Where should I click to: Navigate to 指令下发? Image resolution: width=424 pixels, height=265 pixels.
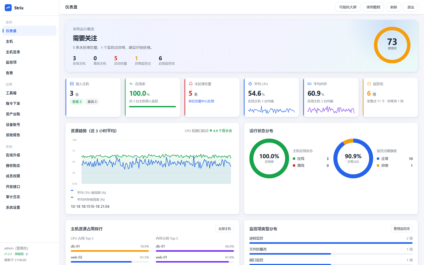point(29,103)
